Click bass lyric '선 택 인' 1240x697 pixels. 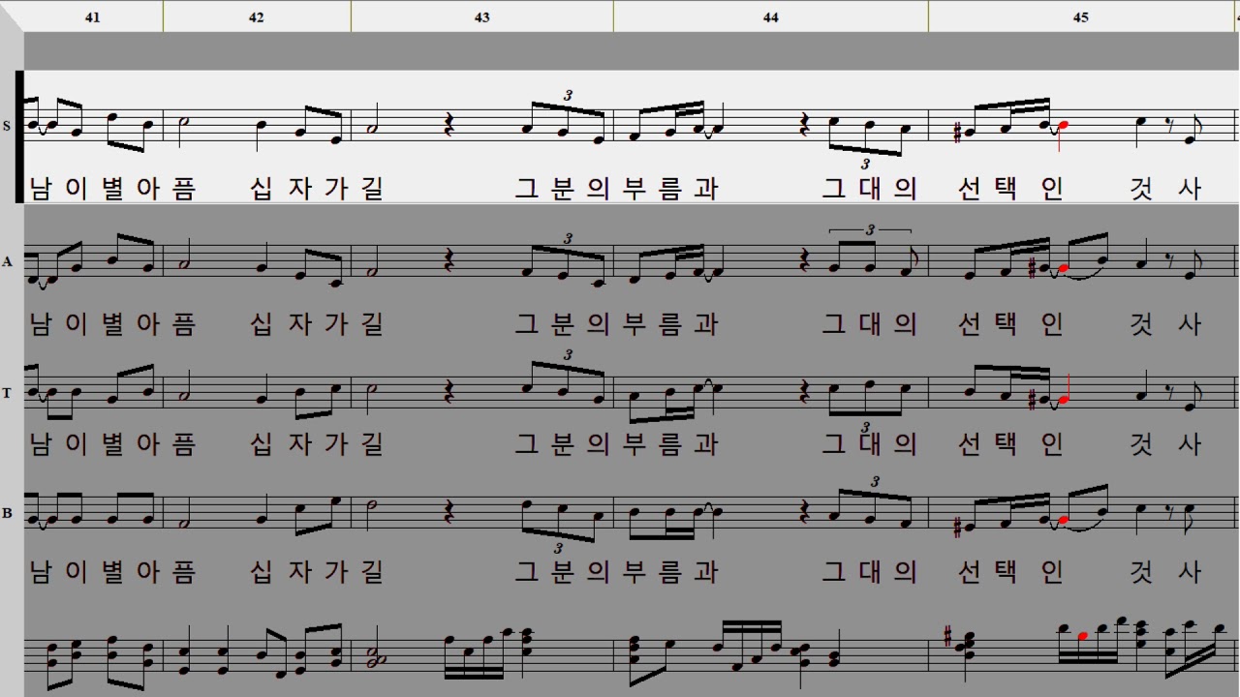[x=1010, y=571]
